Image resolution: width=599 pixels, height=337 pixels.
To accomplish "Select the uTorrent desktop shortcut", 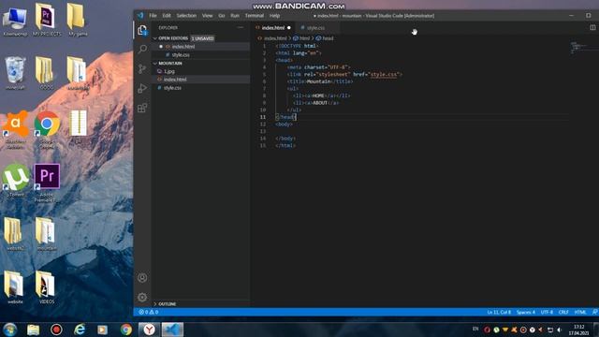I will point(15,181).
